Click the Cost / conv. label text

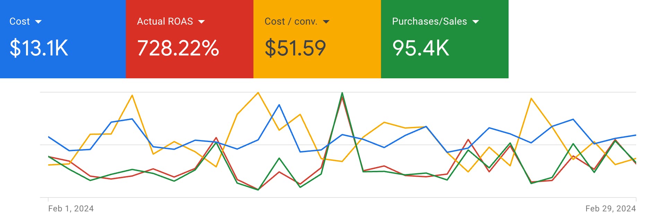[x=291, y=21]
